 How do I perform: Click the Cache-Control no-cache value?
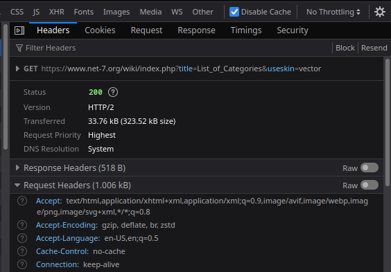click(109, 251)
